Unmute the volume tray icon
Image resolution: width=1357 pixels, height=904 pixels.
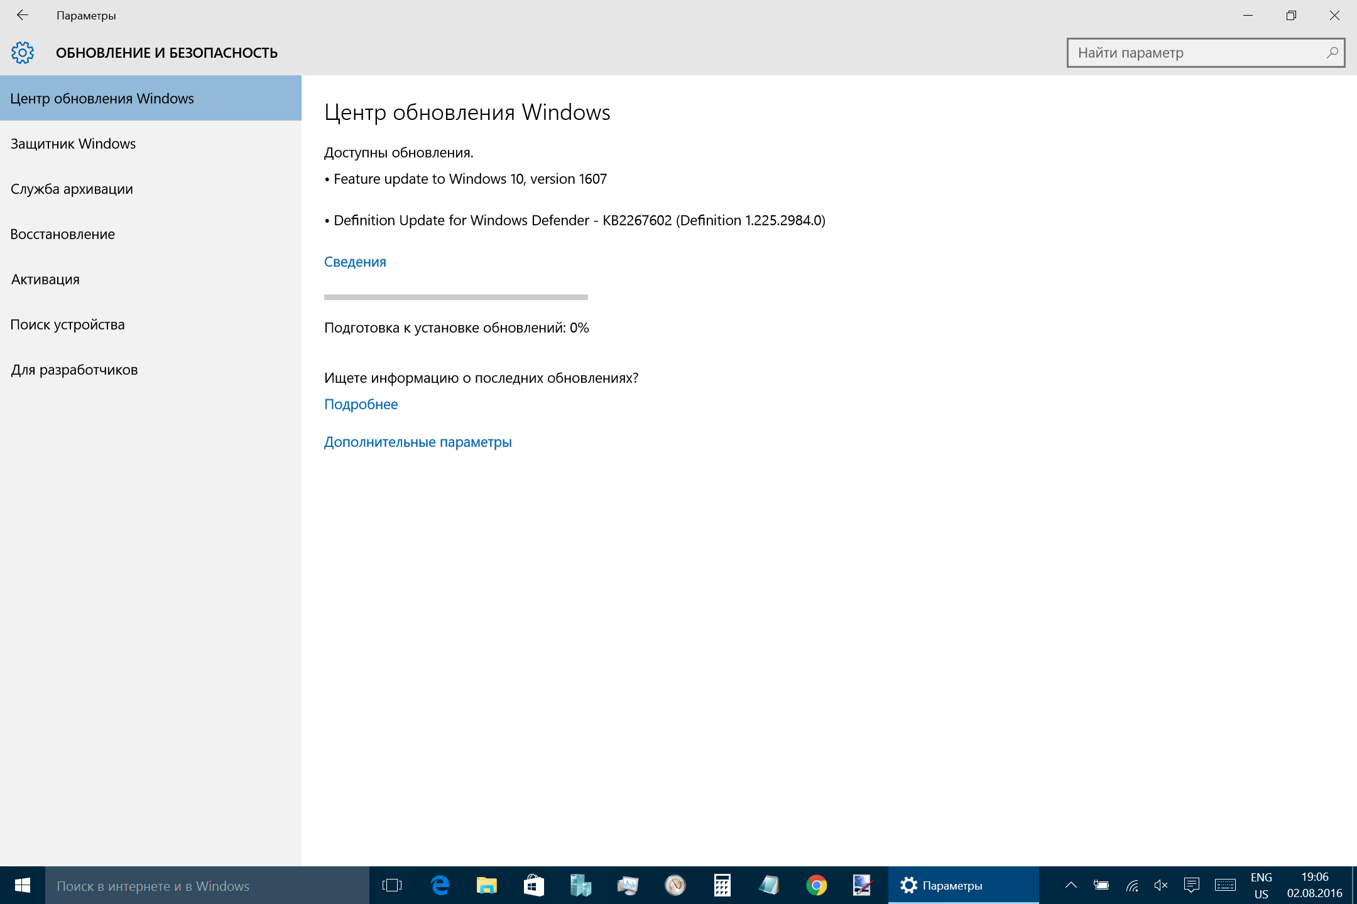[1160, 885]
